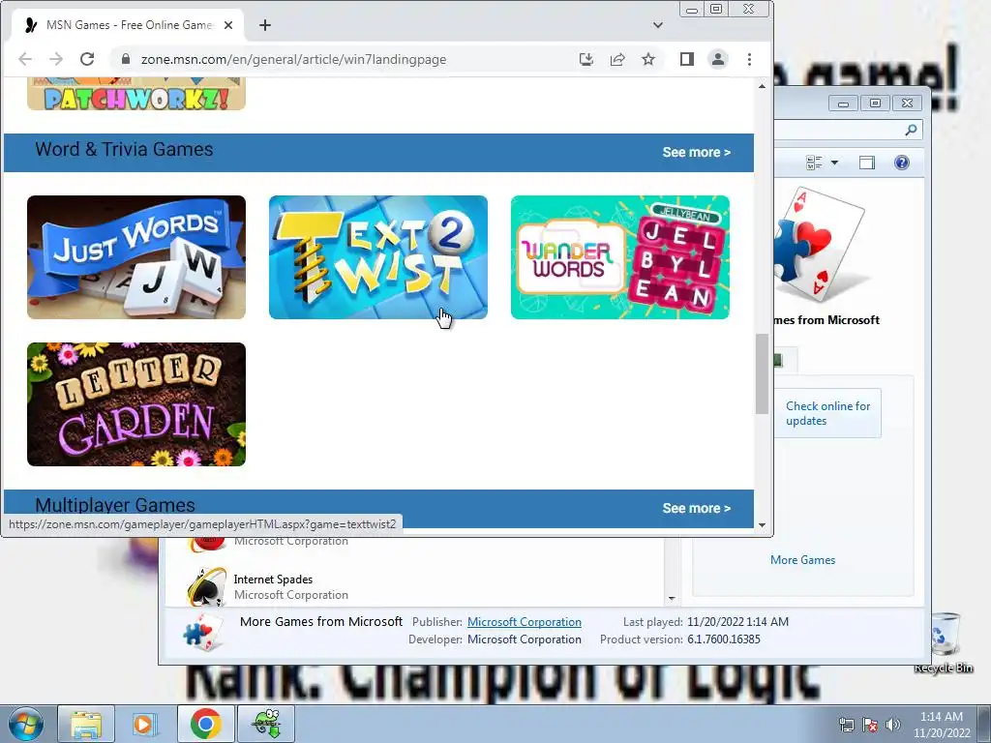Open view options dropdown in Games Explorer
Viewport: 991px width, 743px height.
[x=834, y=163]
